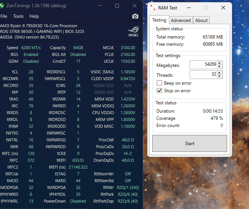Click the ZenTimings app icon in title bar

[2, 6]
